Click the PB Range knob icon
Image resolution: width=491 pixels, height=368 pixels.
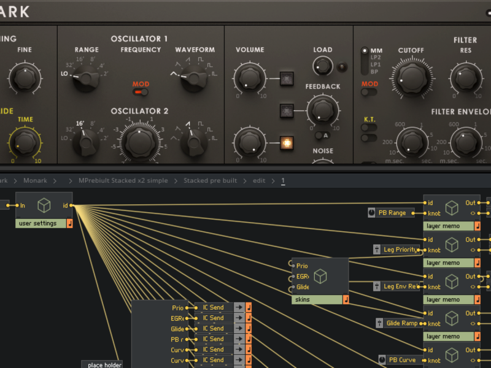click(x=371, y=213)
